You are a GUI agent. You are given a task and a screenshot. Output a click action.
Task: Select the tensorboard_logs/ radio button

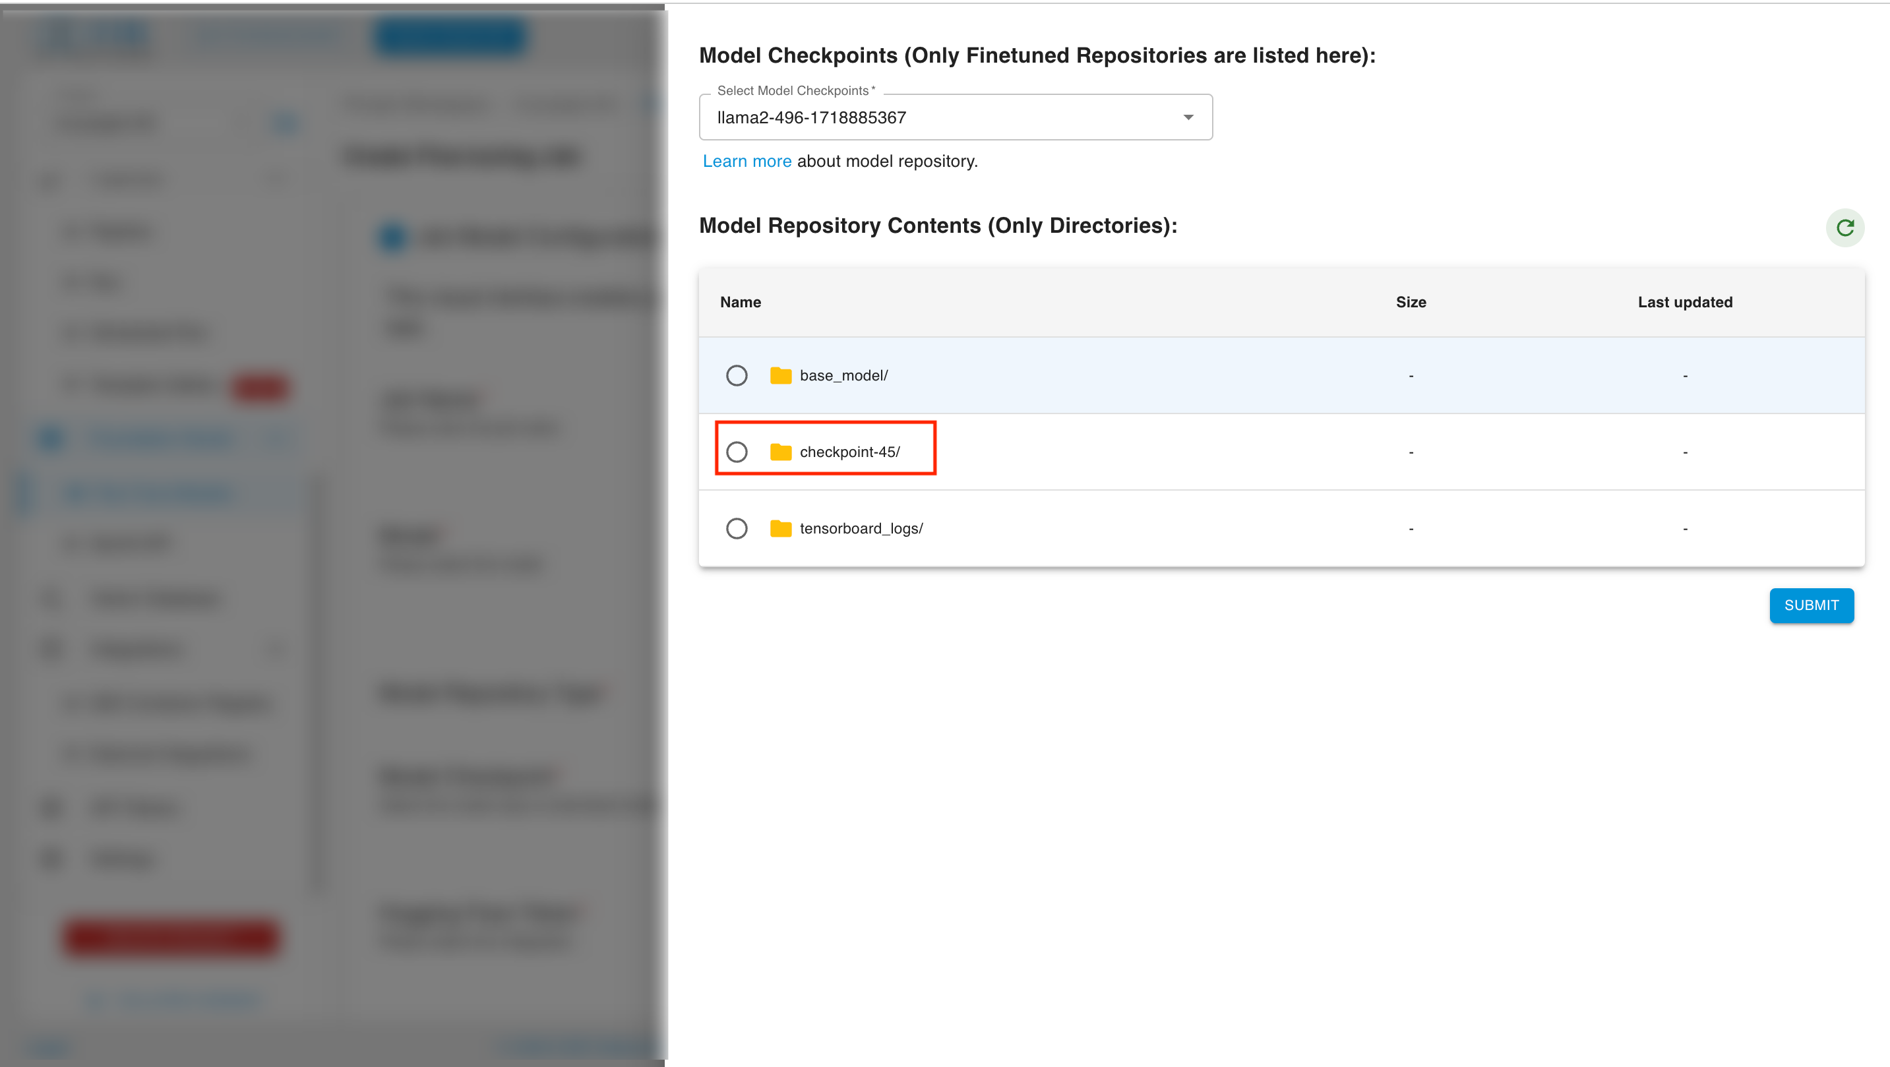(x=737, y=528)
